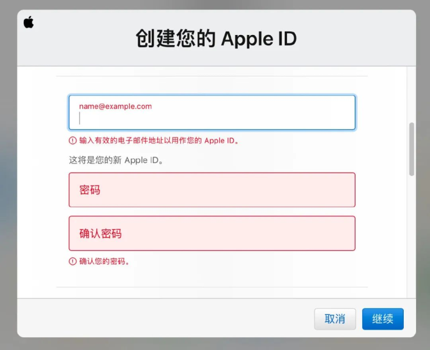The width and height of the screenshot is (430, 350).
Task: Click the 这将是您的新 Apple ID text
Action: [x=116, y=160]
